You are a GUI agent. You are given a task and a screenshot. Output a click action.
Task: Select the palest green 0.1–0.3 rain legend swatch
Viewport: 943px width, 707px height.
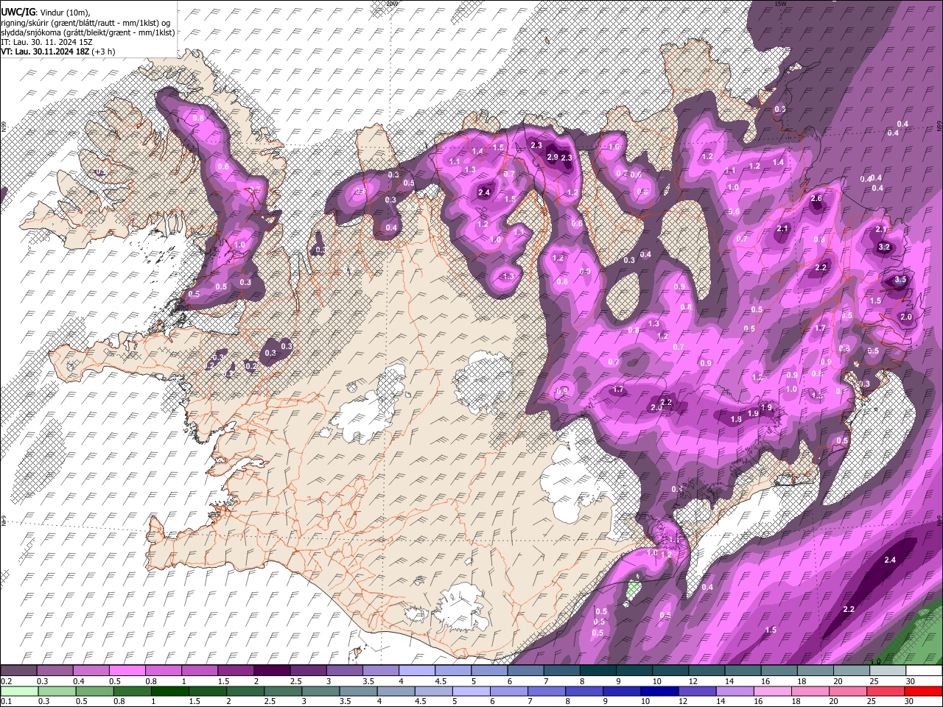(x=19, y=691)
